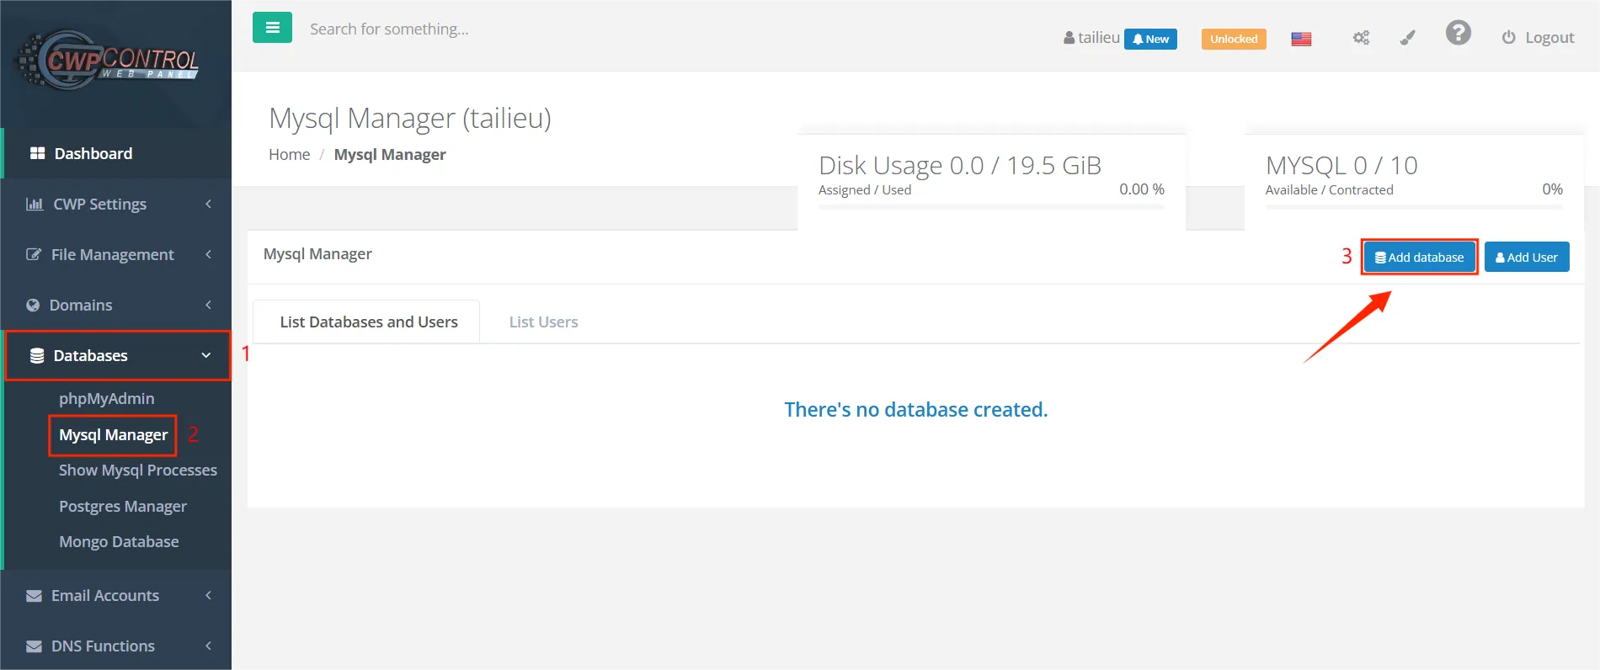
Task: Click the File Management edit icon
Action: (x=34, y=254)
